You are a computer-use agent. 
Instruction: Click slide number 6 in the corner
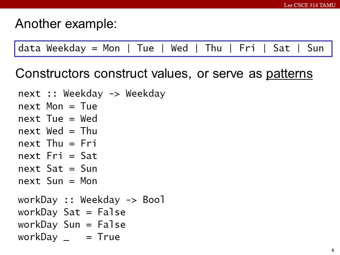click(333, 250)
